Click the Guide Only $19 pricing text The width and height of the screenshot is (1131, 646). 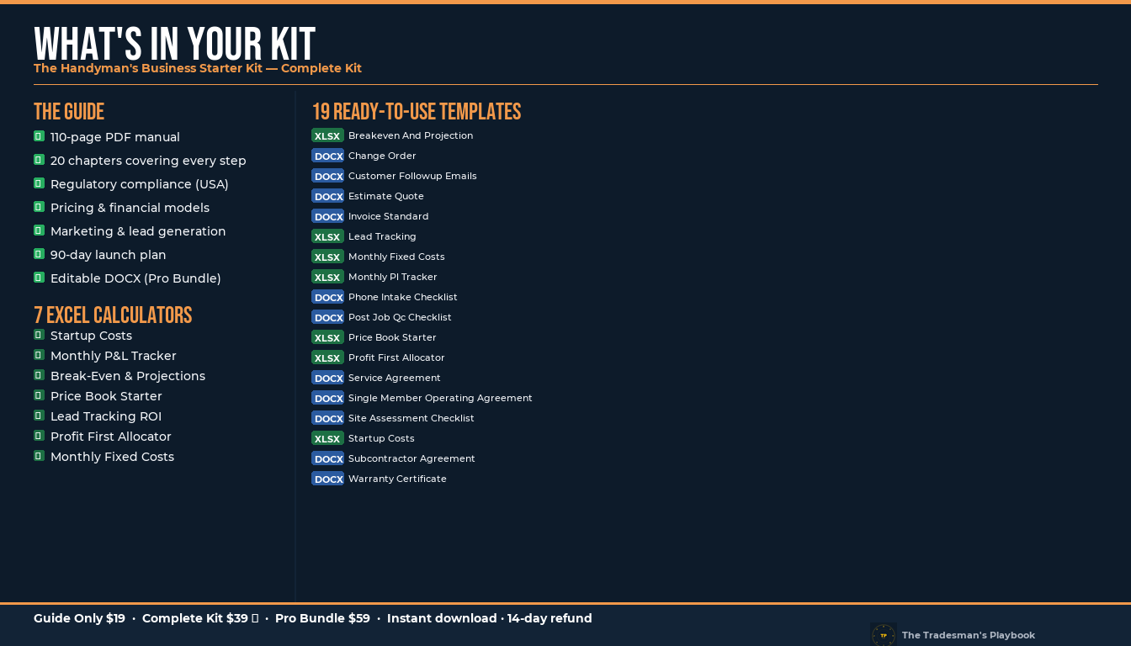(79, 618)
